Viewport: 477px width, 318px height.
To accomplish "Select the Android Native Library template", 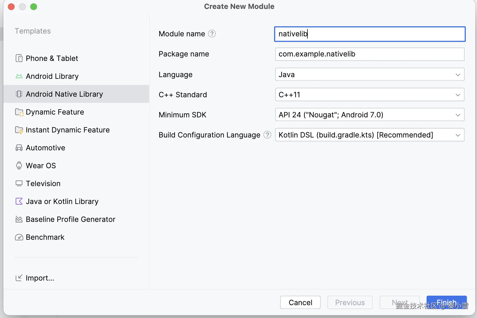I will tap(64, 94).
